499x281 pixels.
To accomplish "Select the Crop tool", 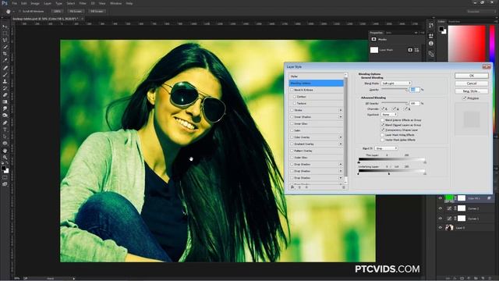I will coord(5,54).
